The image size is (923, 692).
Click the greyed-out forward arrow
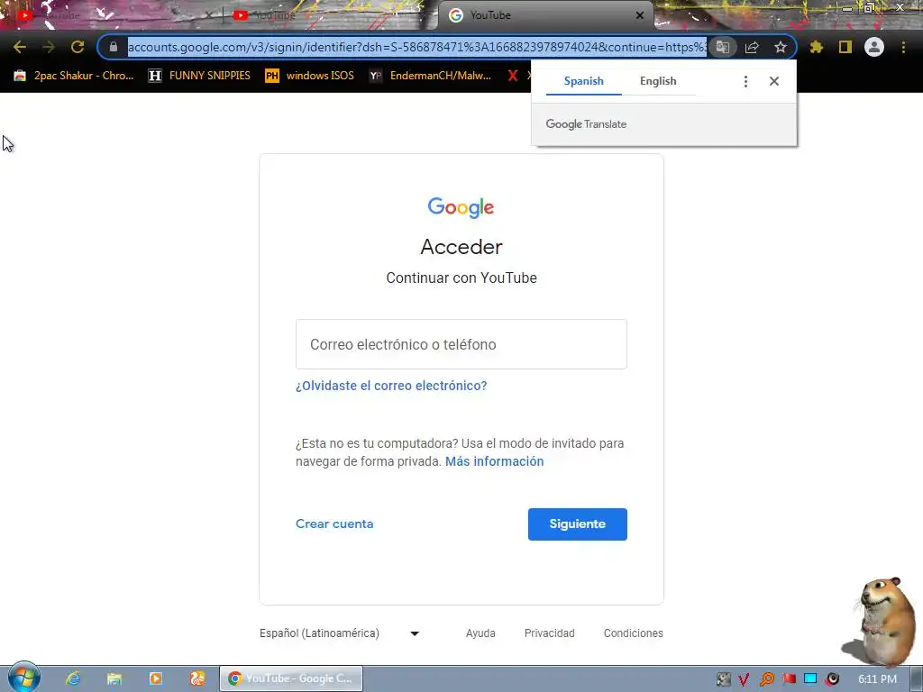(x=49, y=47)
